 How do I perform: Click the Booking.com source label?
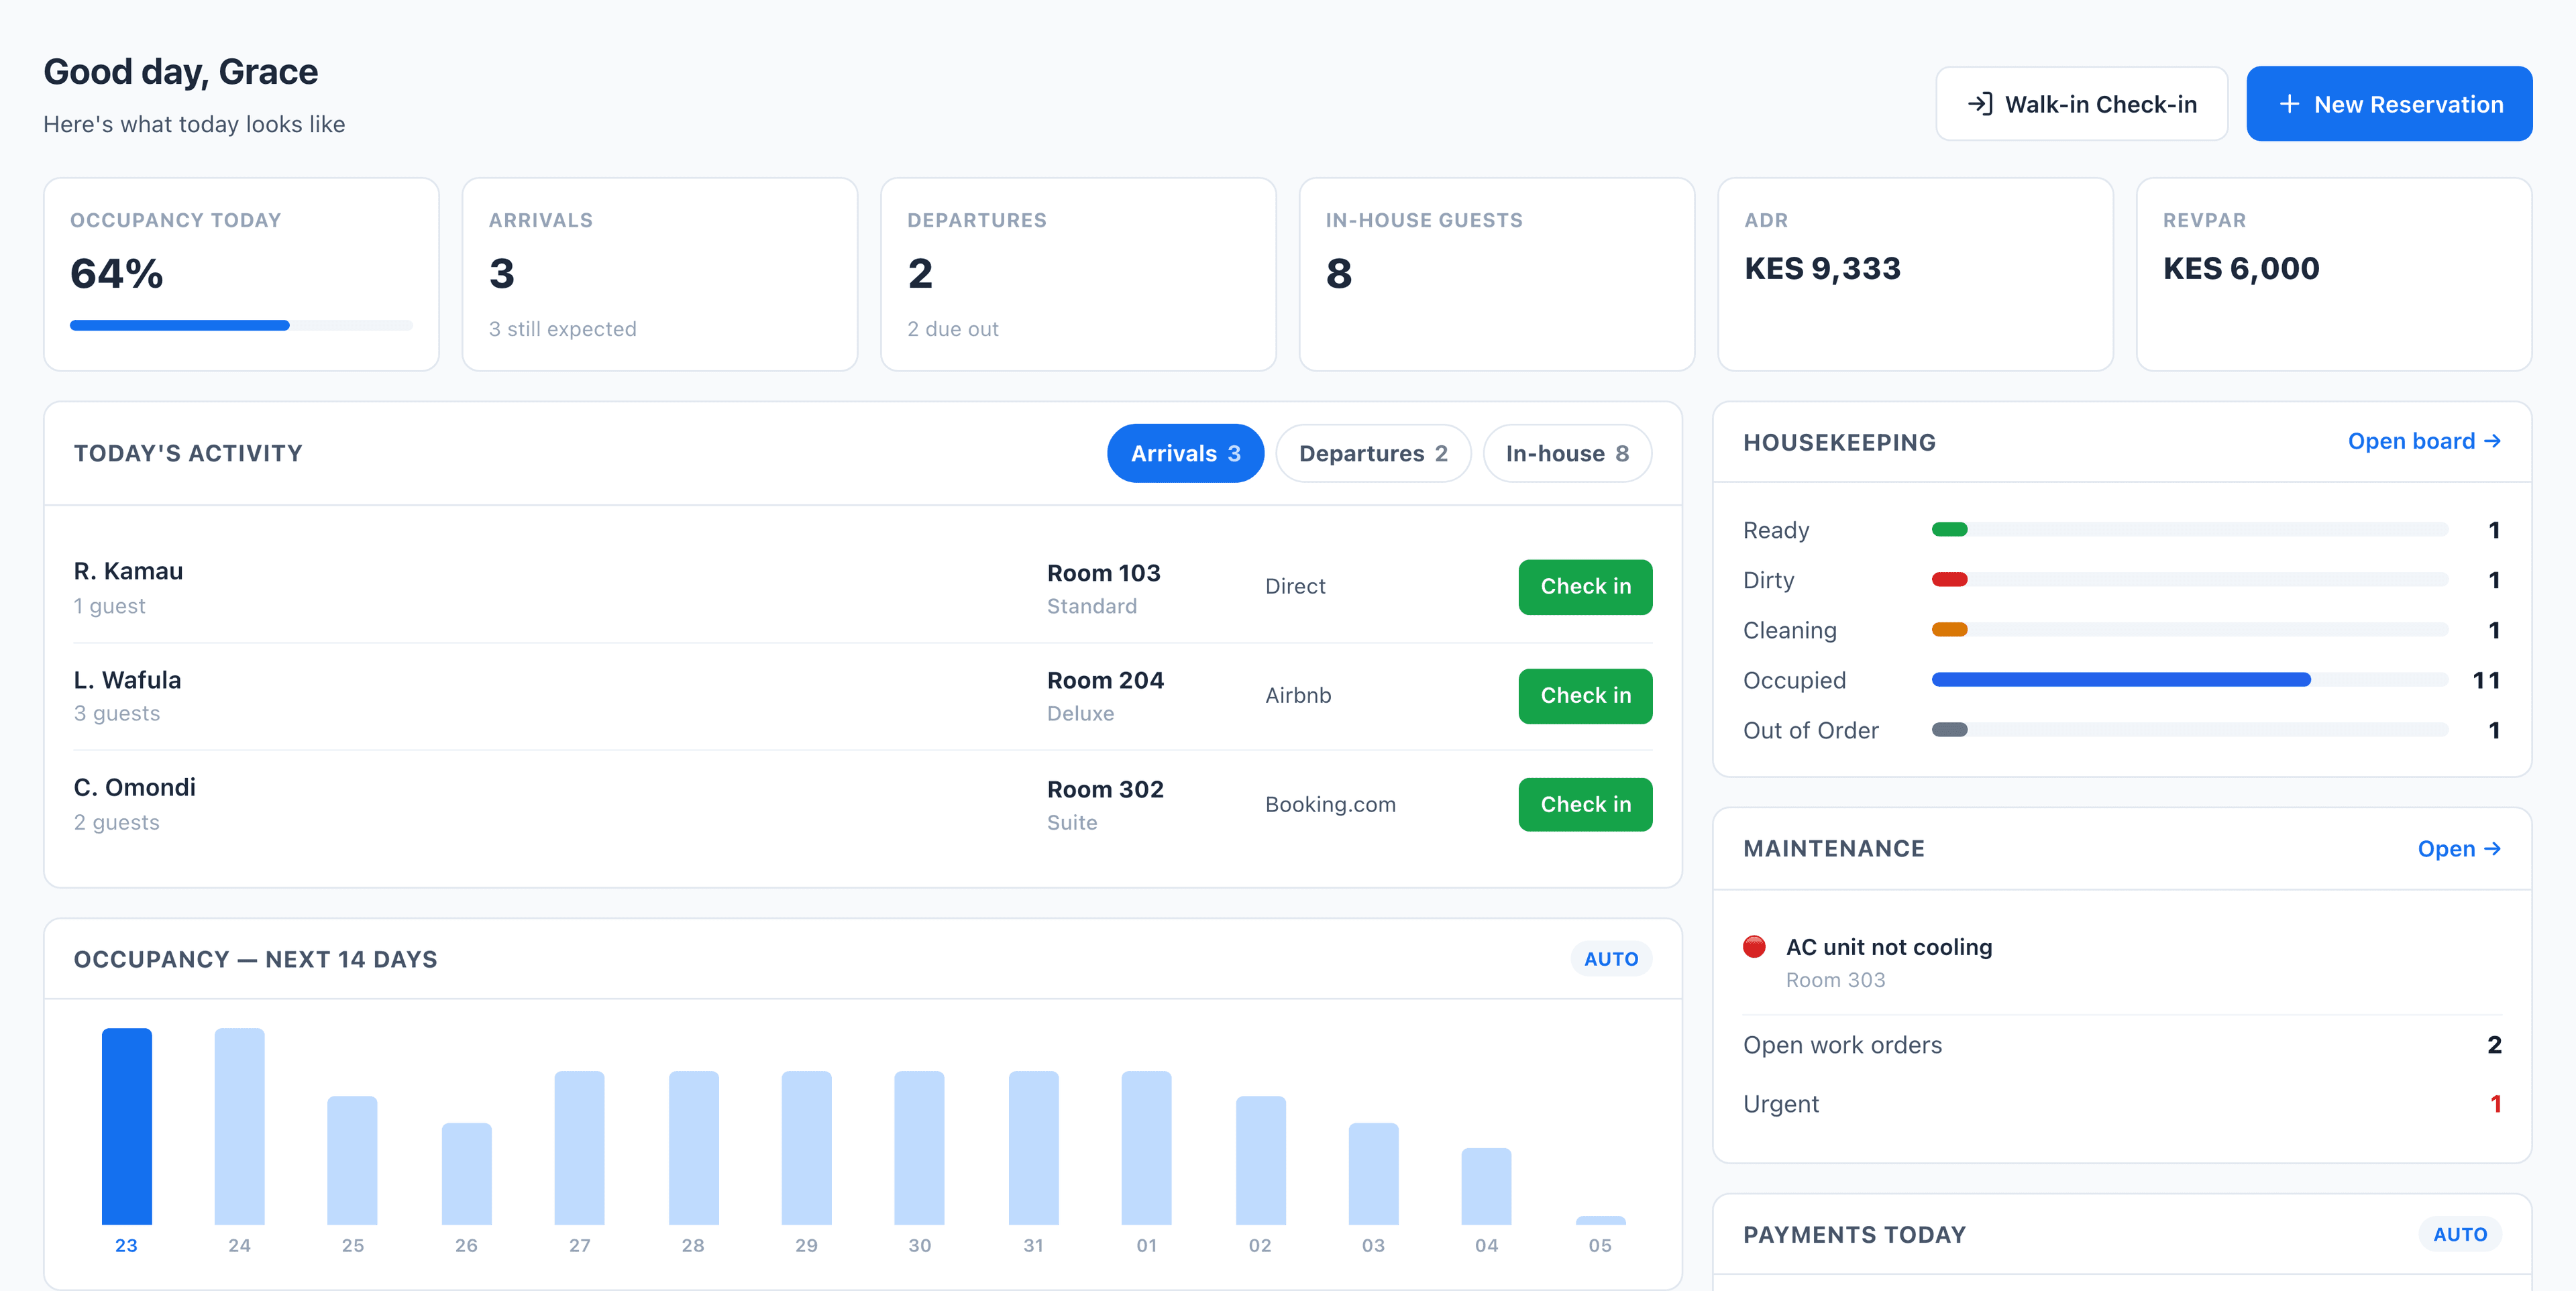pyautogui.click(x=1330, y=805)
